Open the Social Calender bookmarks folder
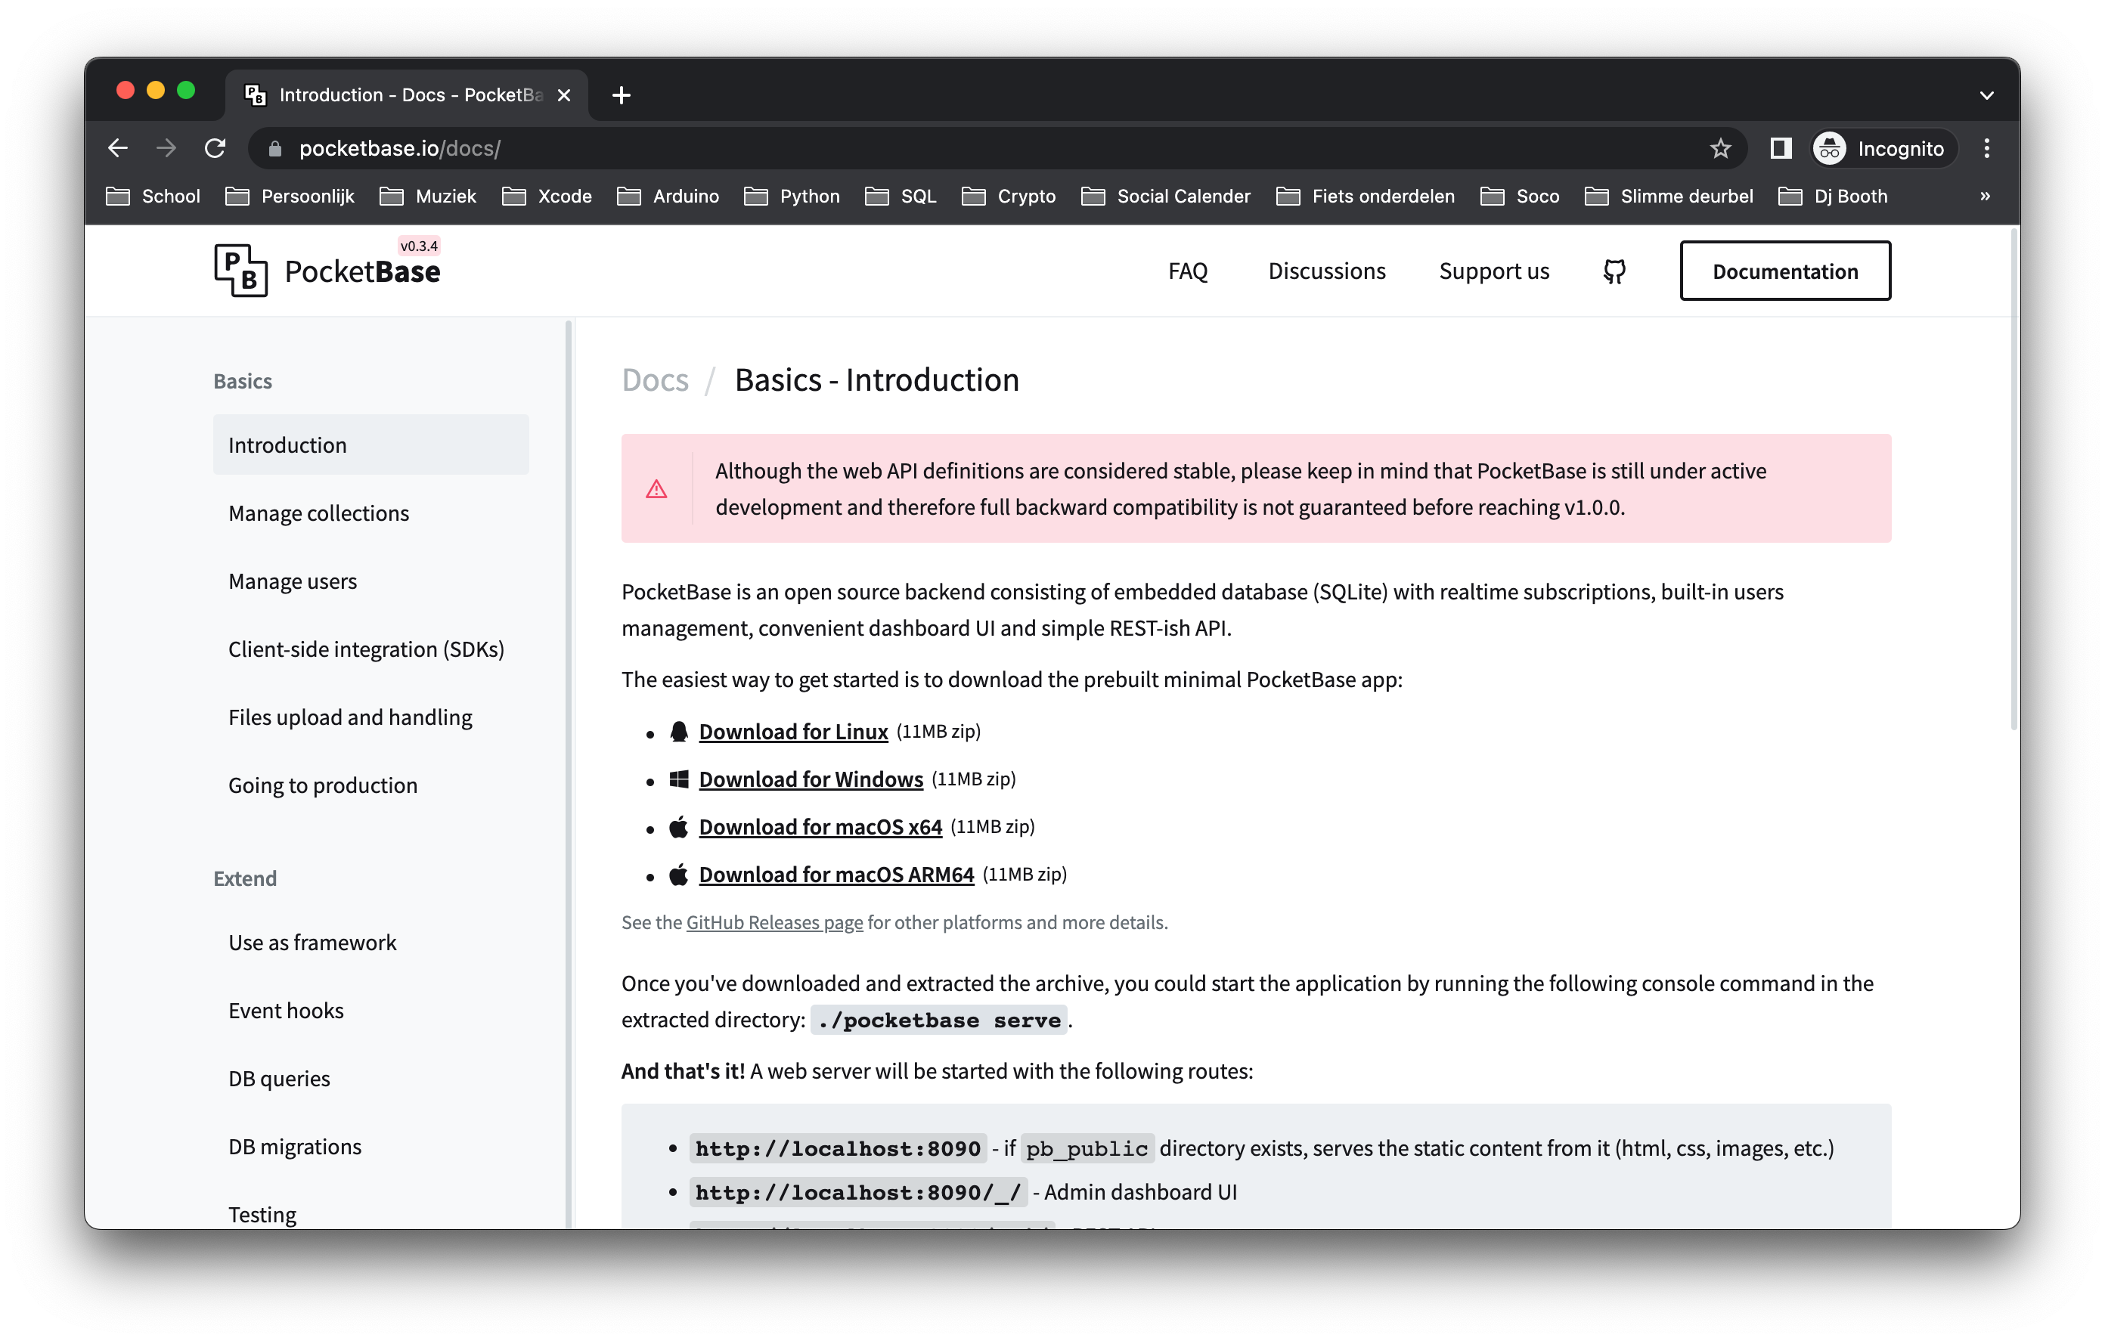Viewport: 2105px width, 1341px height. 1165,196
